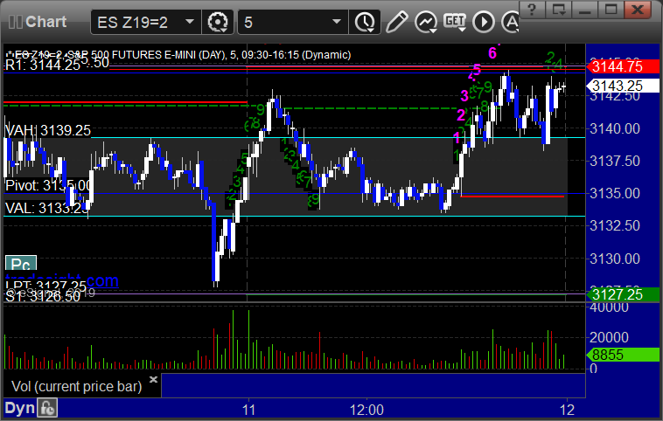Toggle the time lock icon beside Dyn

(x=47, y=408)
